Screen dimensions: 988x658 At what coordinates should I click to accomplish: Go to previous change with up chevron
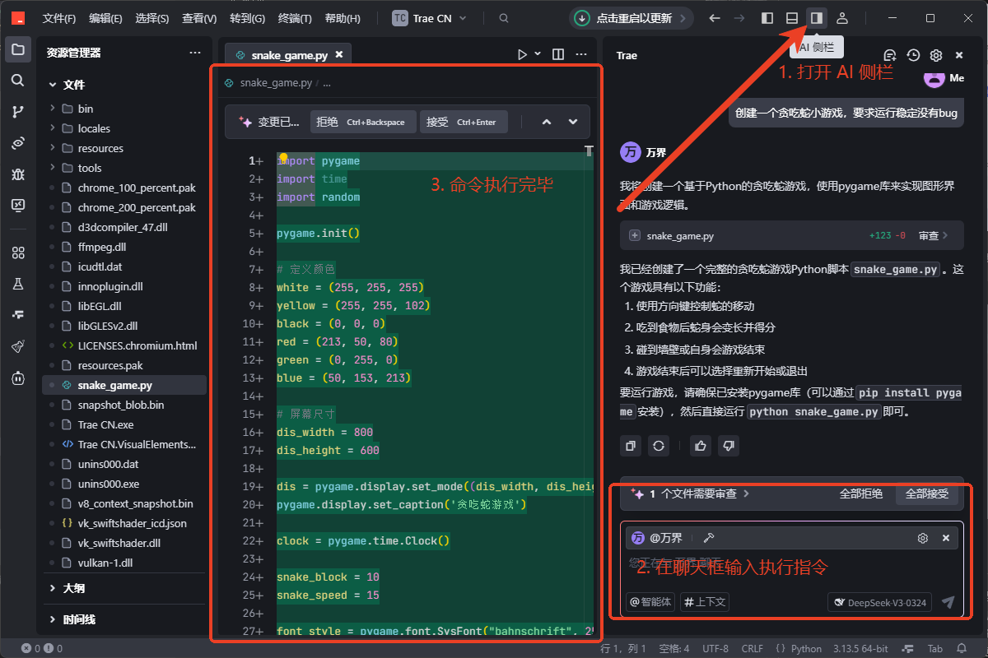coord(547,122)
